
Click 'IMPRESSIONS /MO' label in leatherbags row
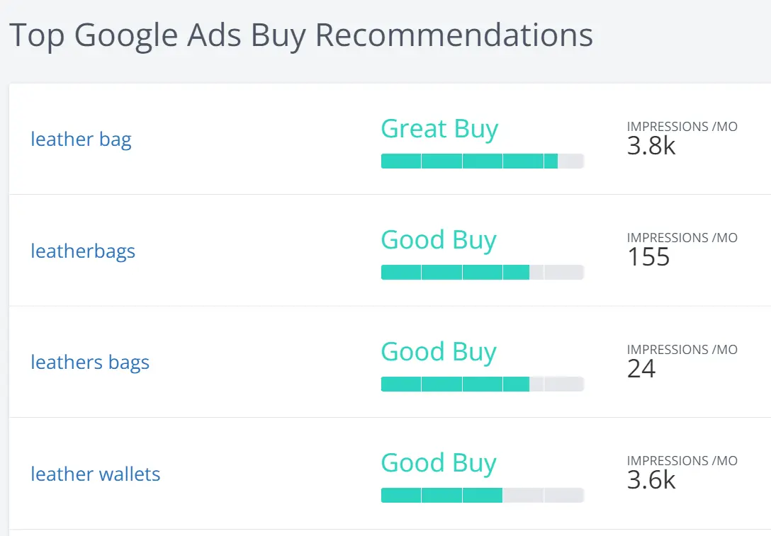click(682, 238)
